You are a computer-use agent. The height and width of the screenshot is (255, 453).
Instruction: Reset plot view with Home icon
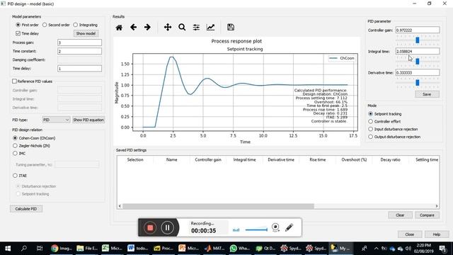point(119,28)
